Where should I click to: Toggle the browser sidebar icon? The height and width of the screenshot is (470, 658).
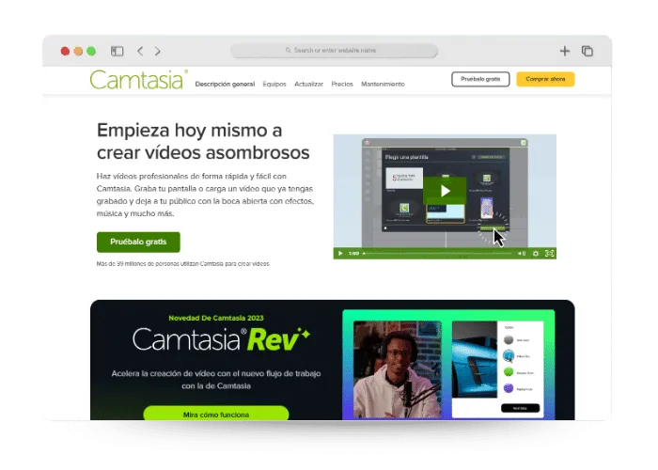tap(117, 51)
